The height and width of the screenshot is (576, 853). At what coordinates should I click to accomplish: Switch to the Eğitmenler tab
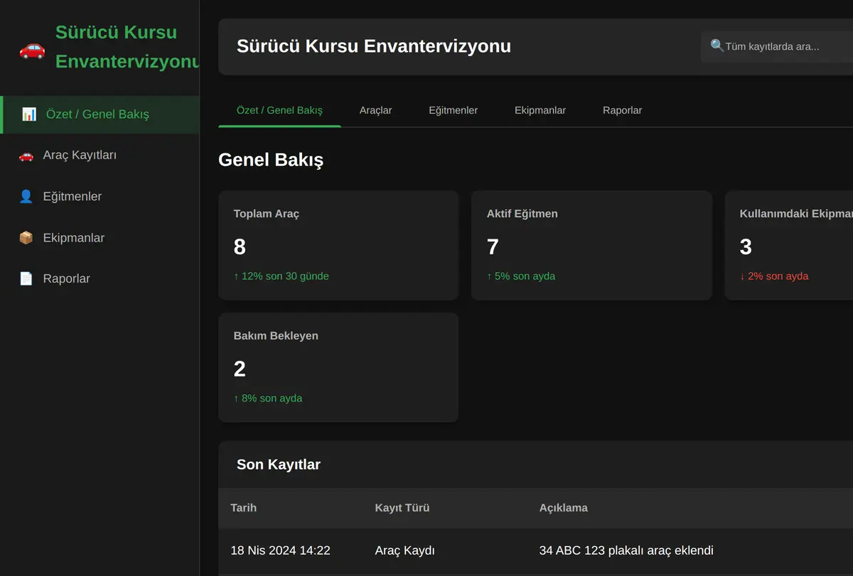tap(453, 111)
